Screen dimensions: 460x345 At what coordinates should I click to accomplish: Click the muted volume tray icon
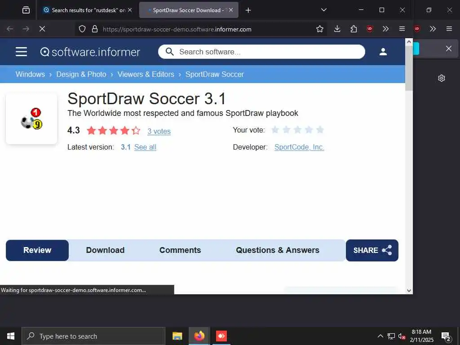(402, 336)
